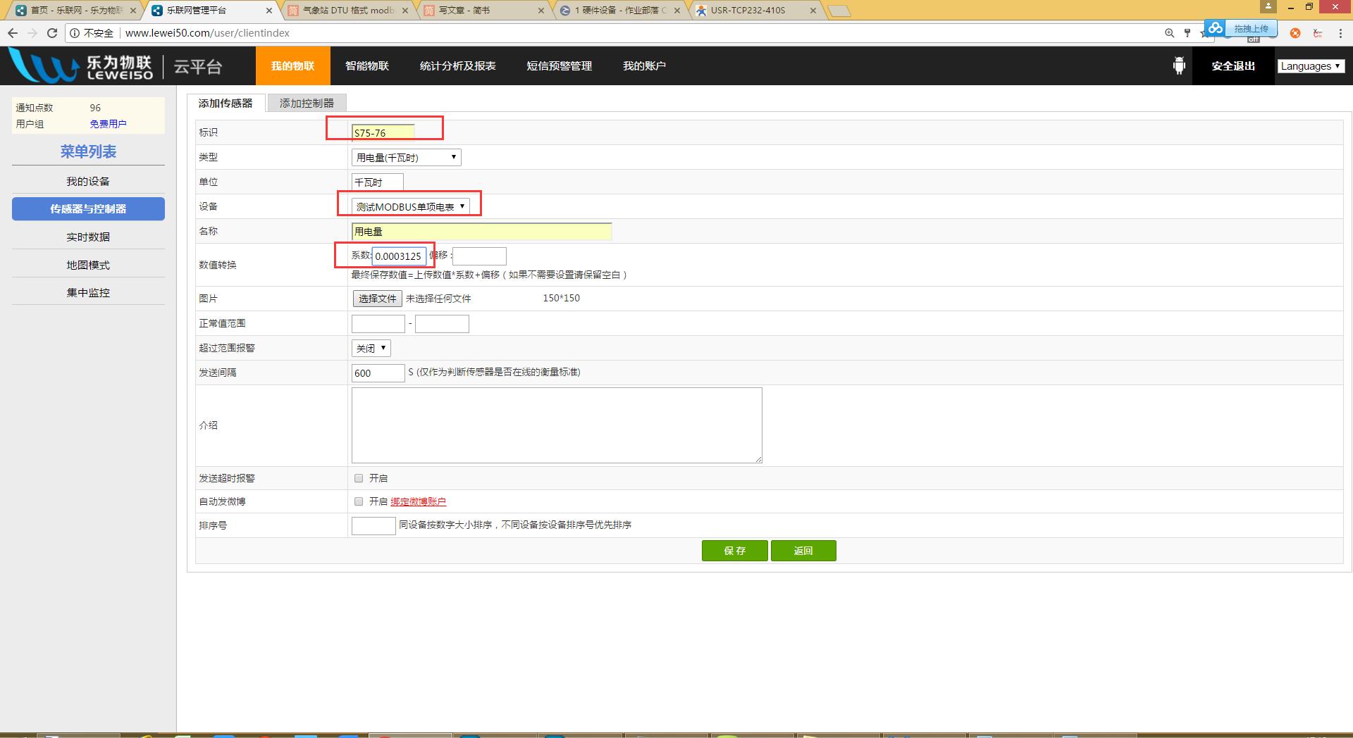Viewport: 1353px width, 738px height.
Task: Open the 类型 dropdown 用电量(千瓦时)
Action: click(407, 157)
